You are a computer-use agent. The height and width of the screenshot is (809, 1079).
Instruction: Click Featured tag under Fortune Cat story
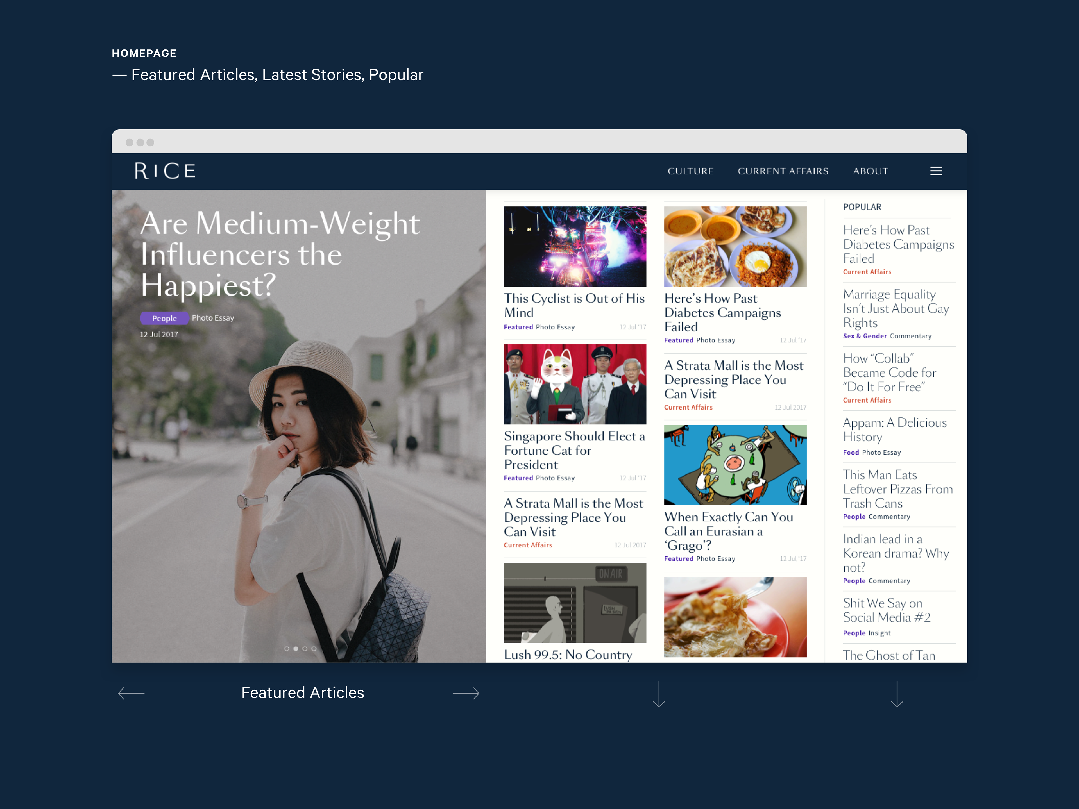518,478
